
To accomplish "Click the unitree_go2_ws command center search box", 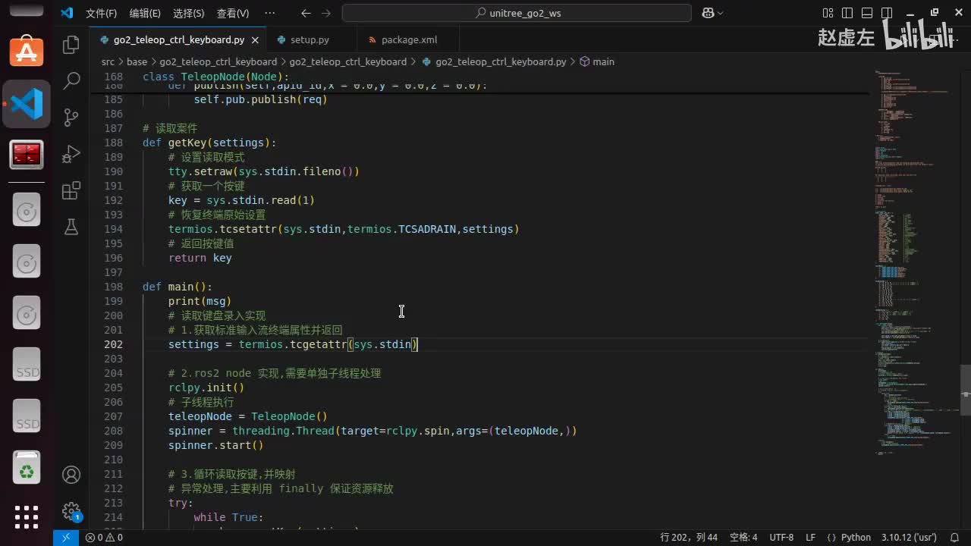I will pos(517,13).
